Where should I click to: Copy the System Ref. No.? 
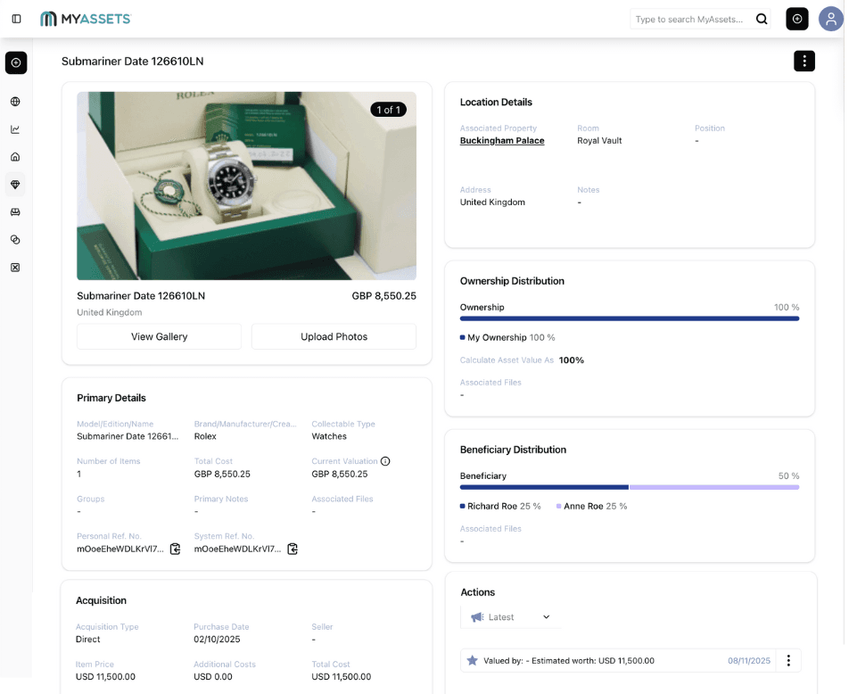coord(293,549)
